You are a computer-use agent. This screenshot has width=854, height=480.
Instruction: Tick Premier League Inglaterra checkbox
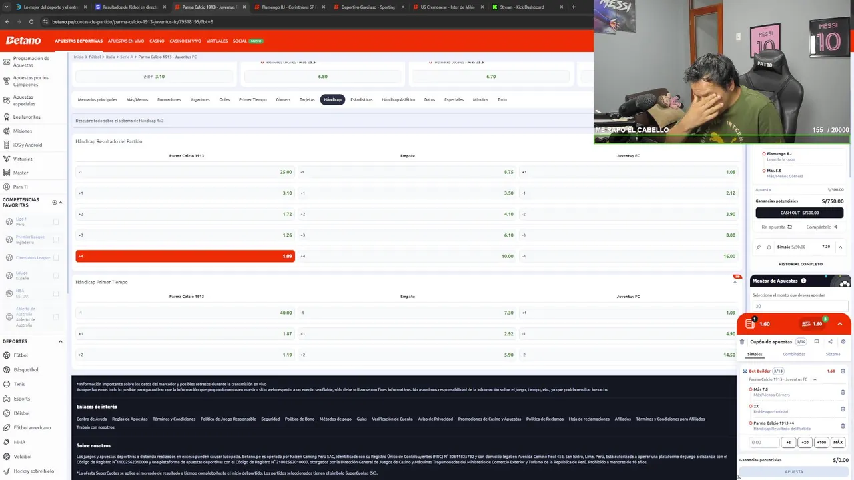click(56, 239)
